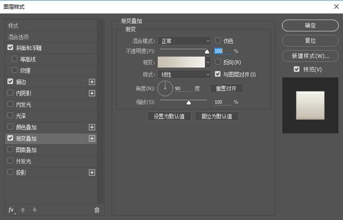
Task: Click the 角度 angle dial
Action: 165,88
